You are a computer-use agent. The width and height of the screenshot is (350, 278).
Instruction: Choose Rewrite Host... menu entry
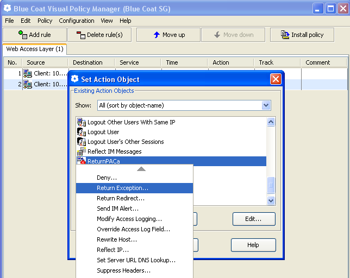134,239
